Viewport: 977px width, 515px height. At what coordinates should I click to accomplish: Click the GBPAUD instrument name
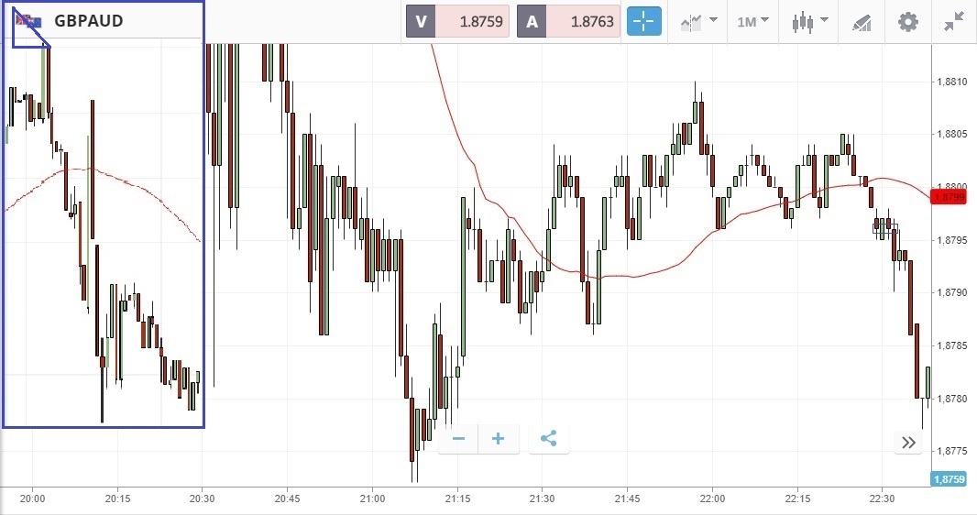point(88,21)
